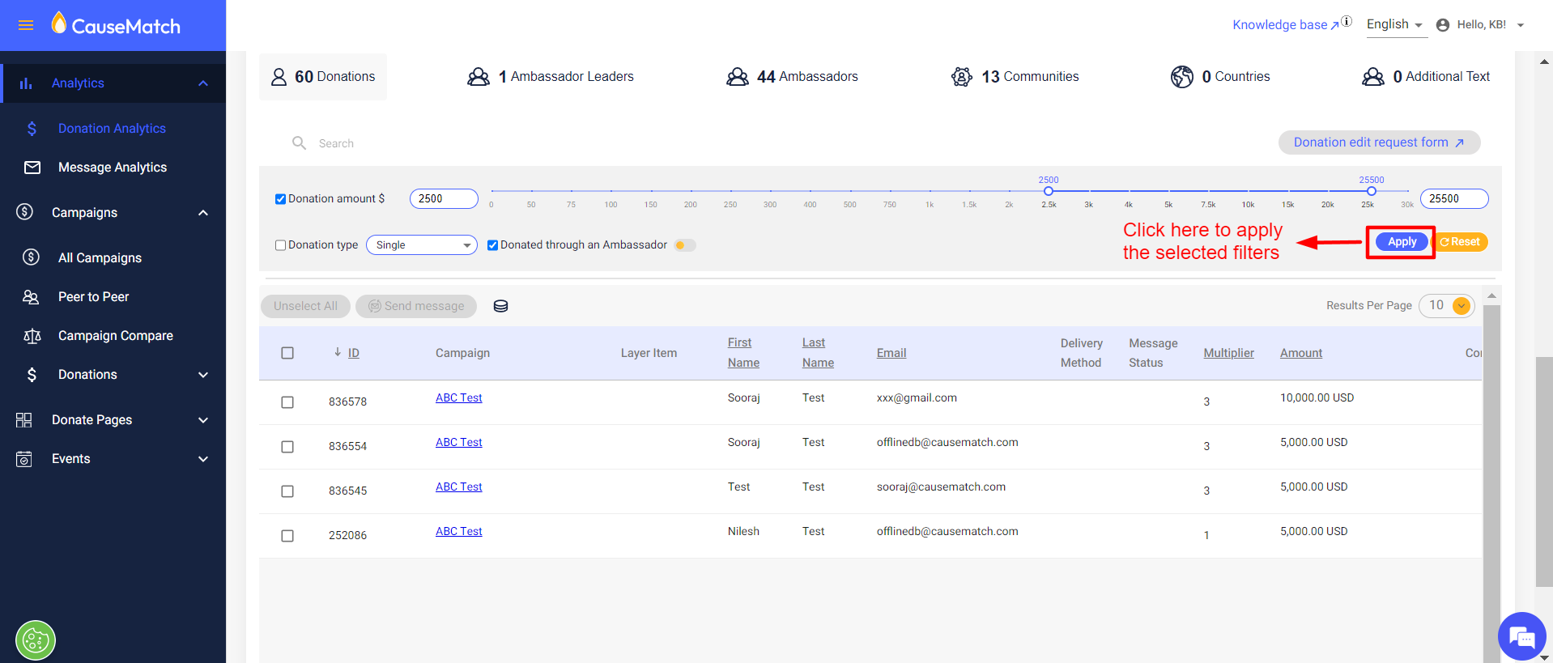This screenshot has height=663, width=1553.
Task: Click the 25500 slider handle
Action: 1372,191
